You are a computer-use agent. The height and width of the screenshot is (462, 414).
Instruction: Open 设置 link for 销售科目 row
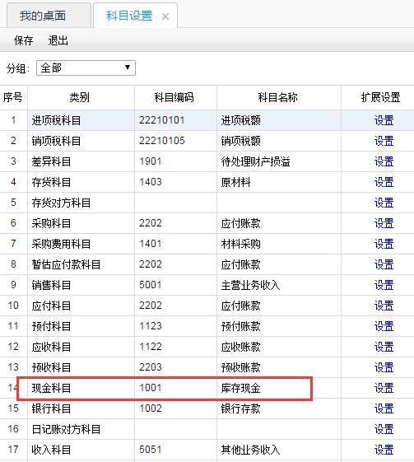[x=384, y=285]
